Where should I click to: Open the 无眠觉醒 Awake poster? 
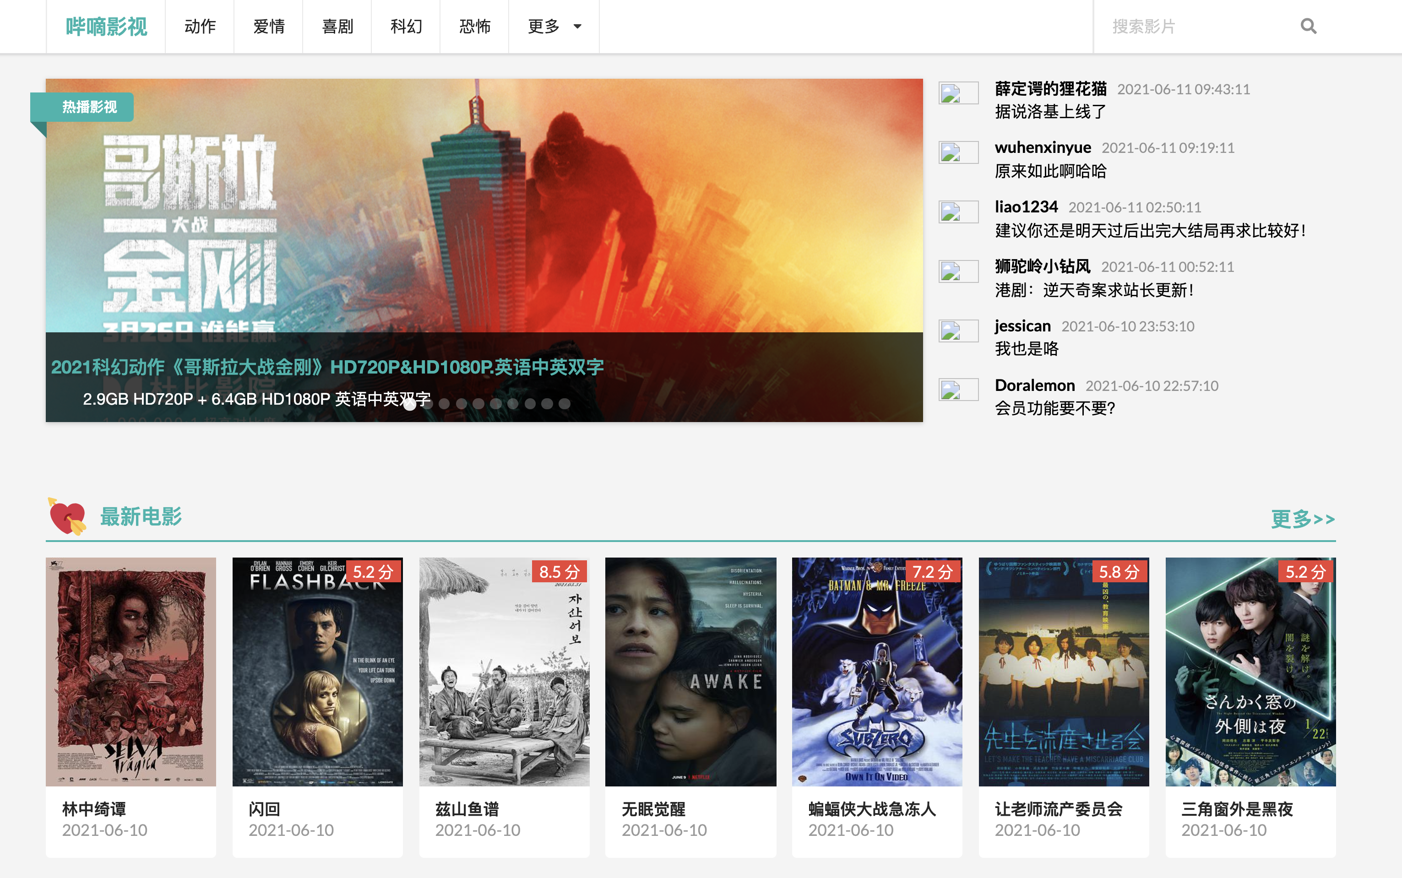click(690, 671)
